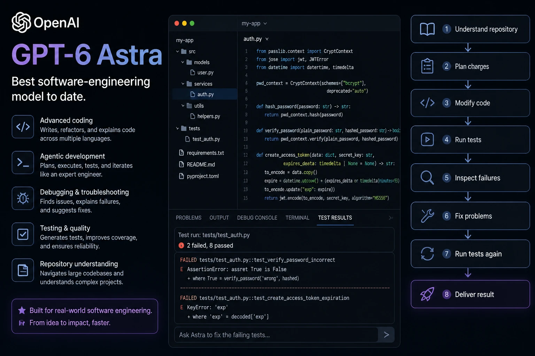
Task: Click the magnifier icon in Inspect failures
Action: coord(427,178)
